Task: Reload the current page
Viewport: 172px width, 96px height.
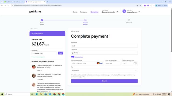Action: coord(8,6)
